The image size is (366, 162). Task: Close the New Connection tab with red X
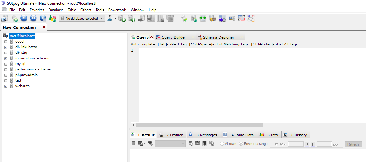point(44,27)
